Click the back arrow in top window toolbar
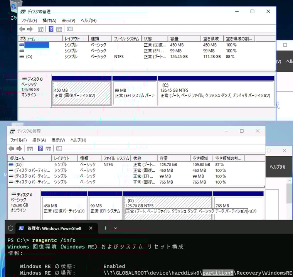The image size is (293, 277). [22, 29]
